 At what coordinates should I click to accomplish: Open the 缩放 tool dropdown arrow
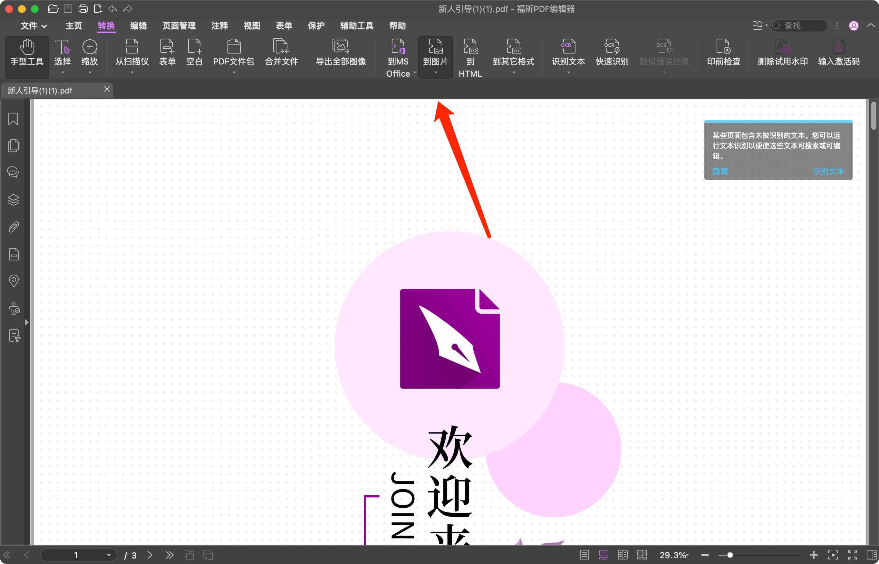coord(90,73)
